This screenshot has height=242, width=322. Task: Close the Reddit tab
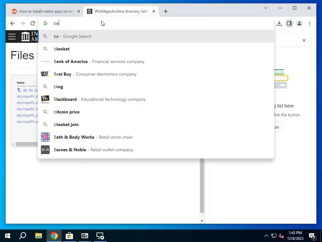click(78, 11)
